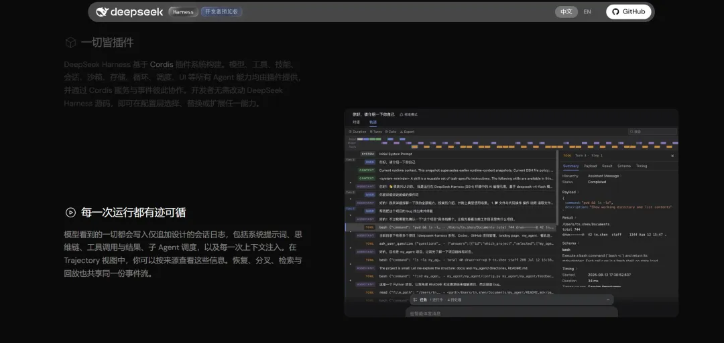Select the '<system-reminder>' CONTEXT row

coord(450,178)
